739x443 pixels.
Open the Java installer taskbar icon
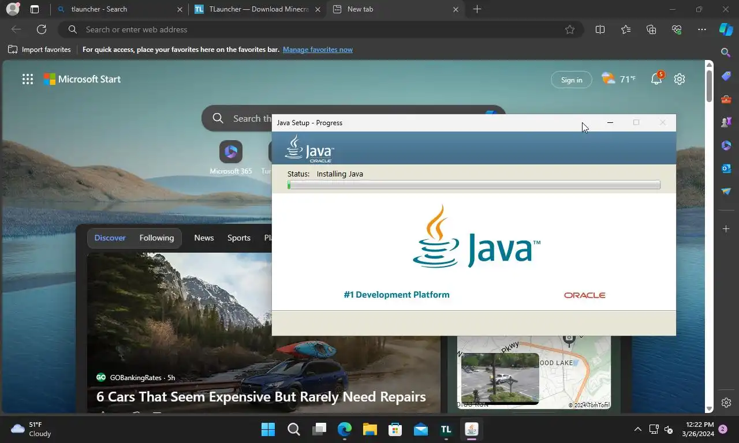point(472,430)
